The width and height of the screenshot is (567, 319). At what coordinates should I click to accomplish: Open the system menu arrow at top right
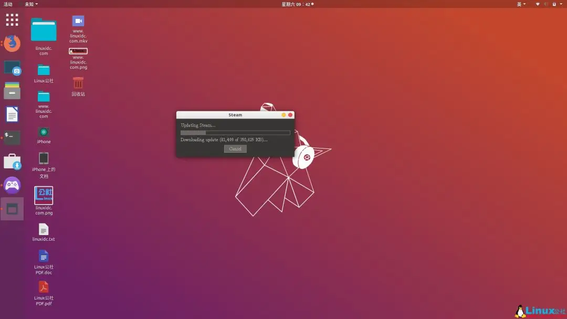pyautogui.click(x=561, y=4)
